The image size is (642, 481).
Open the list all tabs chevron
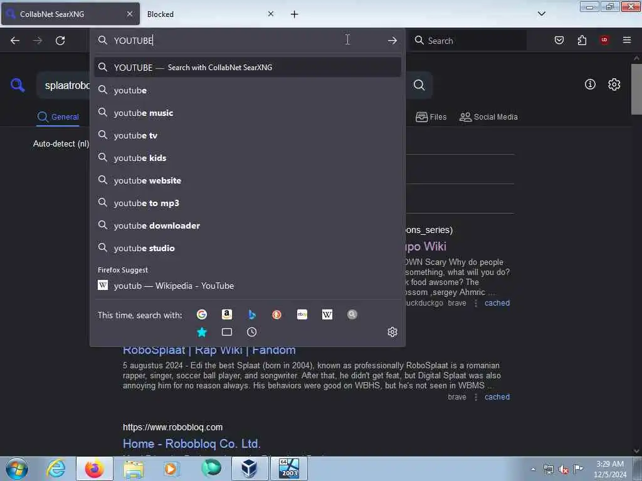point(541,14)
